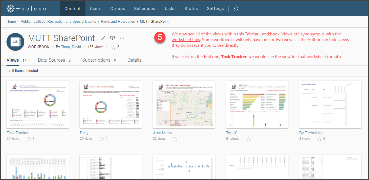Open the Details tab
The height and width of the screenshot is (180, 369).
[134, 60]
